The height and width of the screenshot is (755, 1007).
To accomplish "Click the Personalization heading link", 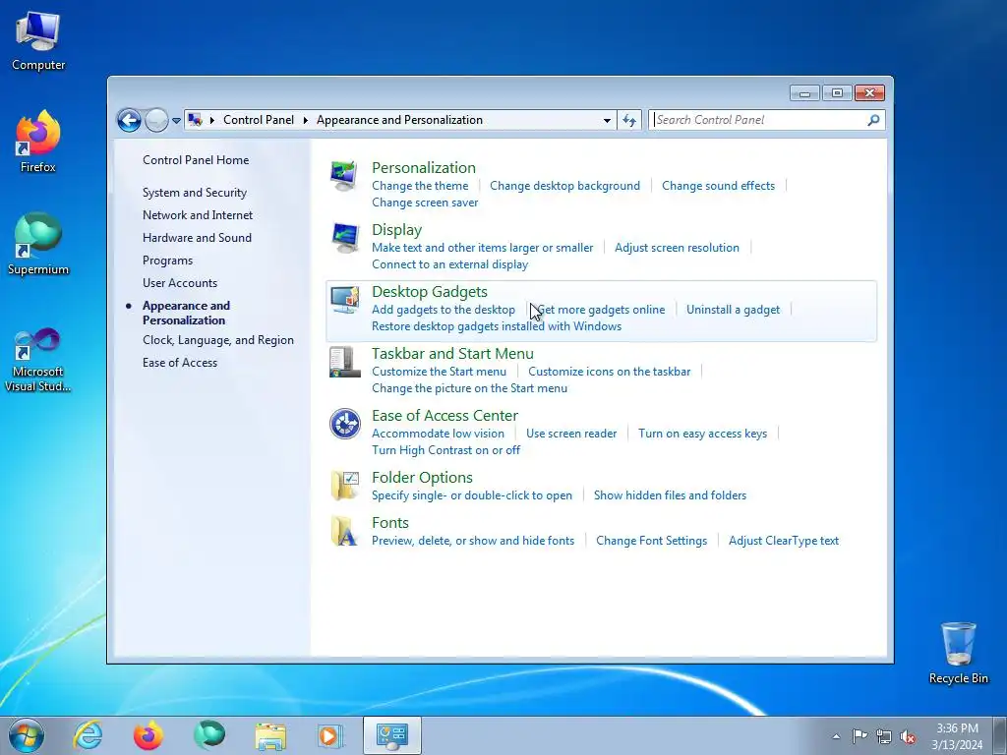I will click(424, 167).
